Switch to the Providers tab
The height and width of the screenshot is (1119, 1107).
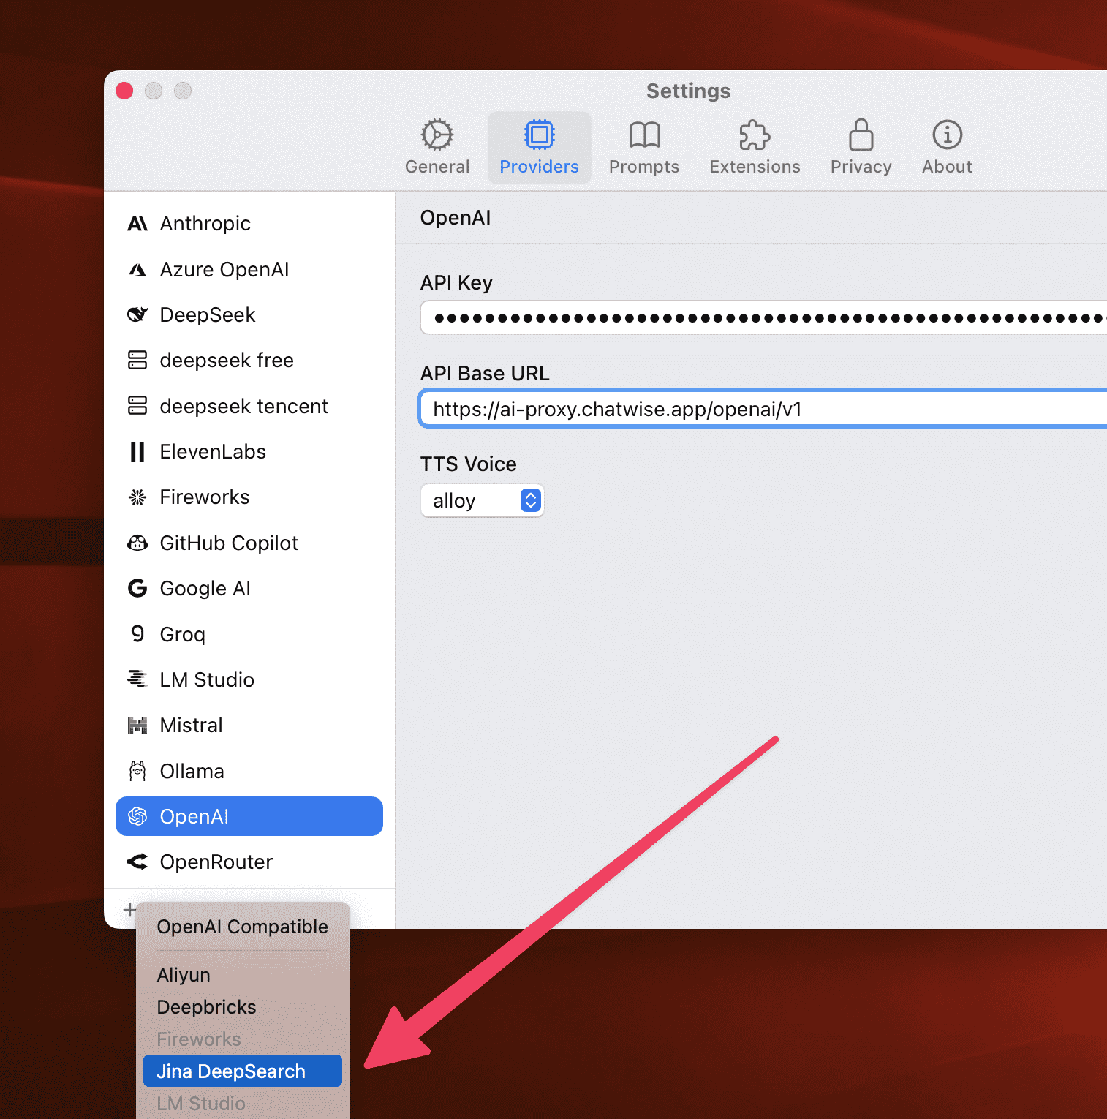point(540,147)
